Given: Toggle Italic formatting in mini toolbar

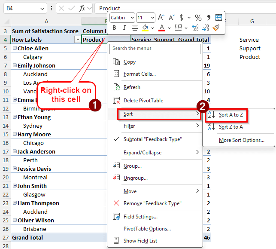Looking at the screenshot, I should [124, 28].
